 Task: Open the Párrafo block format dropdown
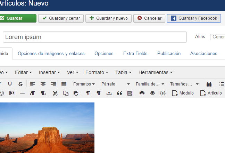pos(116,84)
